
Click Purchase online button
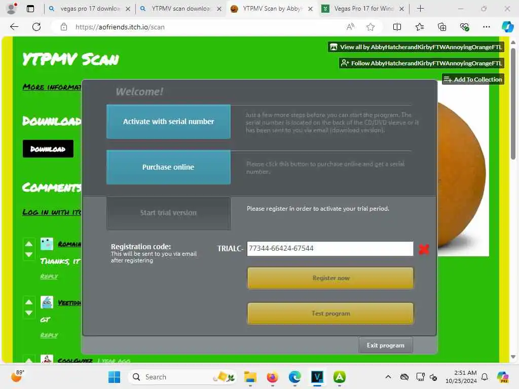point(168,167)
